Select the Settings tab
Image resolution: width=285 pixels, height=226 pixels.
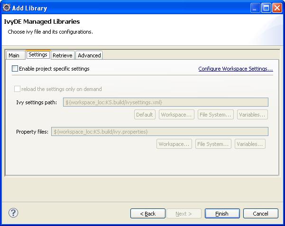click(x=38, y=54)
